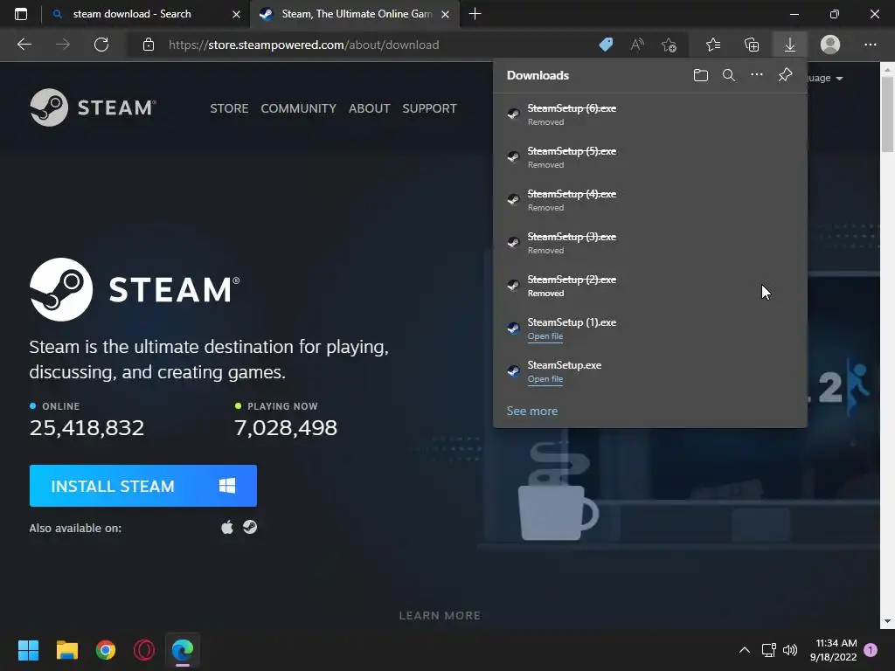Click INSTALL STEAM button
The height and width of the screenshot is (671, 895).
click(142, 486)
